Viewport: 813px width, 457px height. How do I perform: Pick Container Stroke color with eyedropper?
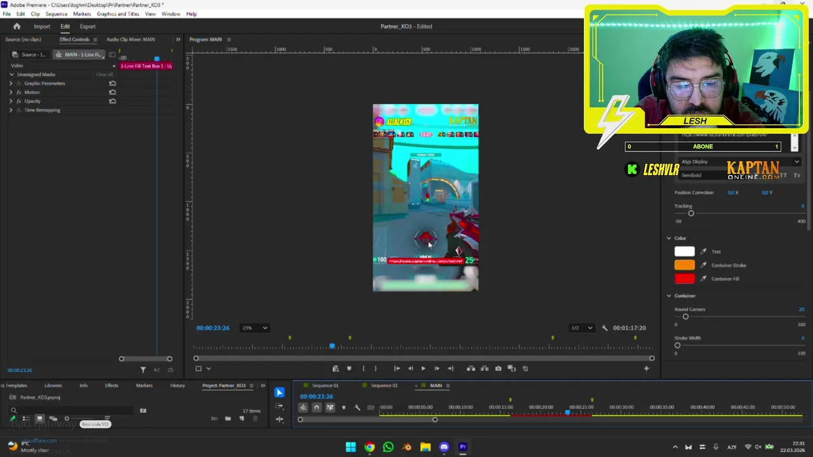pyautogui.click(x=703, y=265)
